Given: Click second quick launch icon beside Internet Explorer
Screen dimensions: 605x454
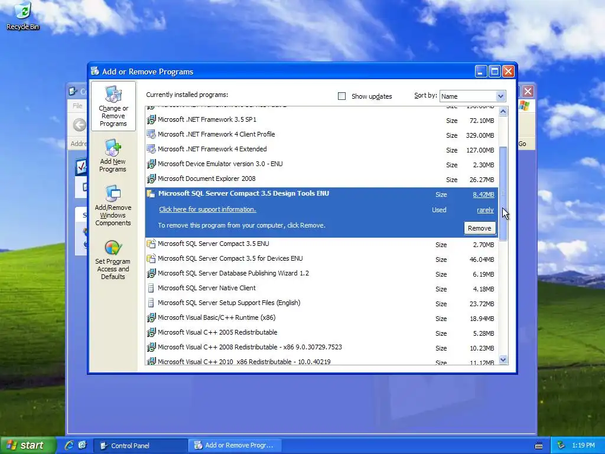Looking at the screenshot, I should tap(83, 445).
